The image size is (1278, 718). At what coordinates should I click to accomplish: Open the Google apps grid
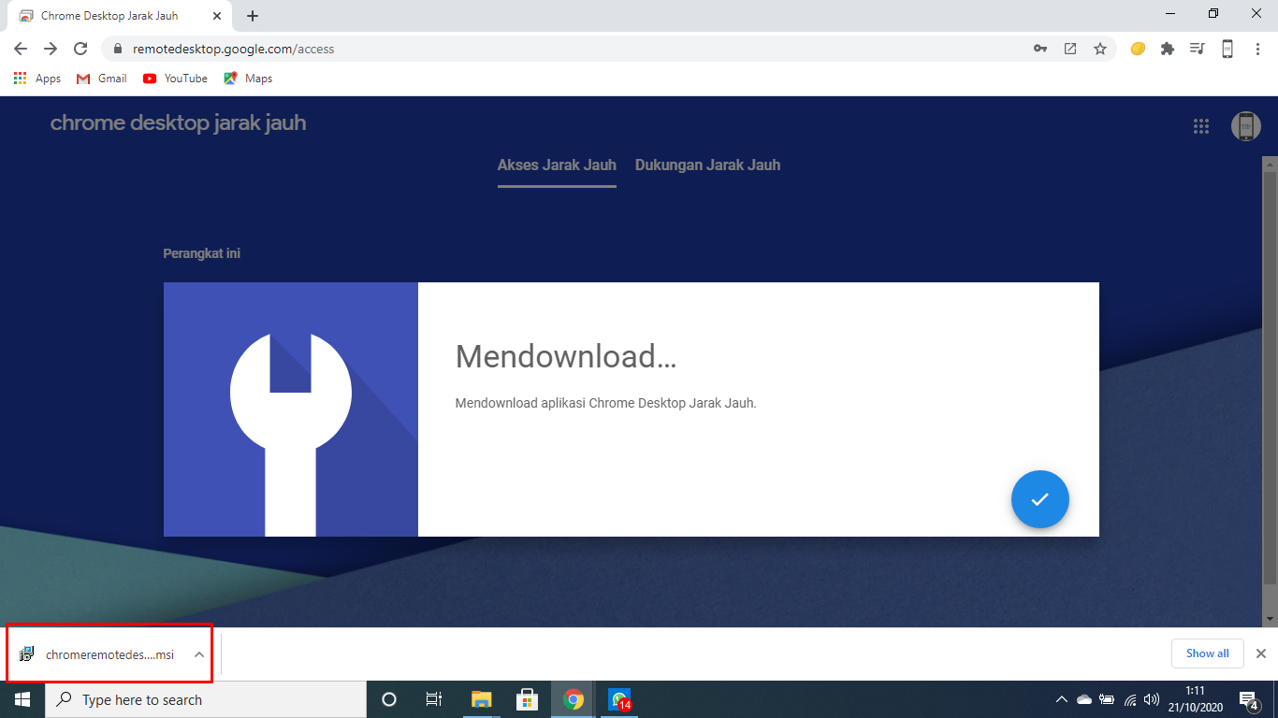pos(1201,126)
